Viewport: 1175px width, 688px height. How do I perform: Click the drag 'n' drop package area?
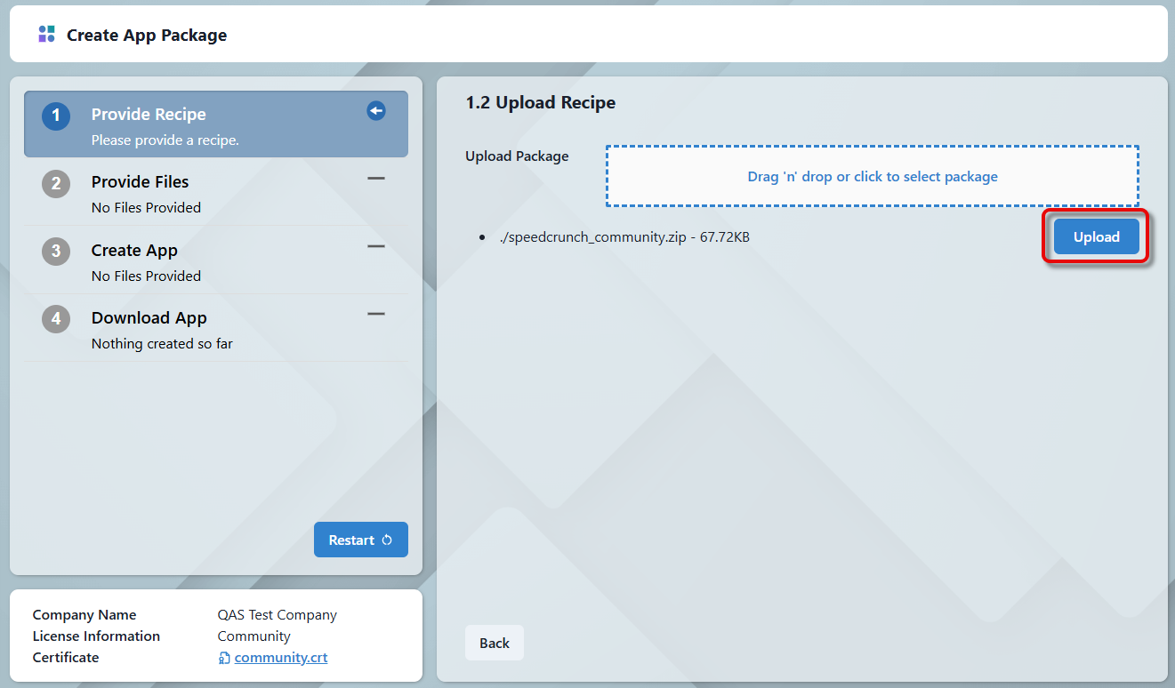(872, 177)
